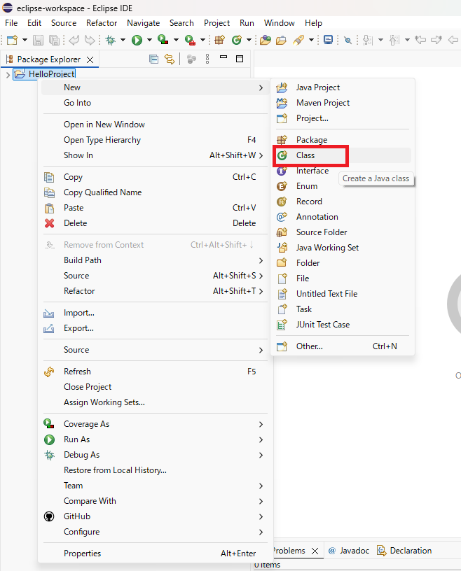461x571 pixels.
Task: Close the Problems tab
Action: 315,551
